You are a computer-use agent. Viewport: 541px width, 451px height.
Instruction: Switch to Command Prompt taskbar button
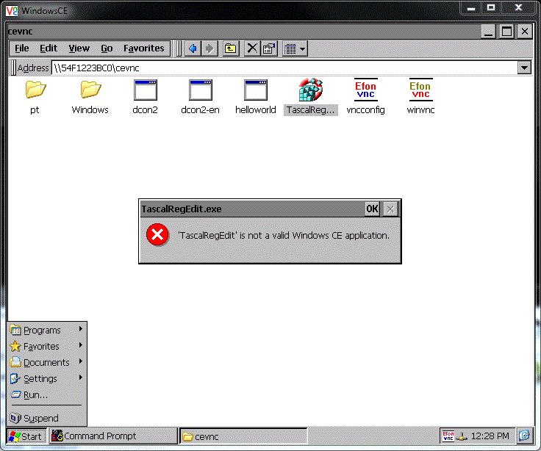tap(113, 436)
